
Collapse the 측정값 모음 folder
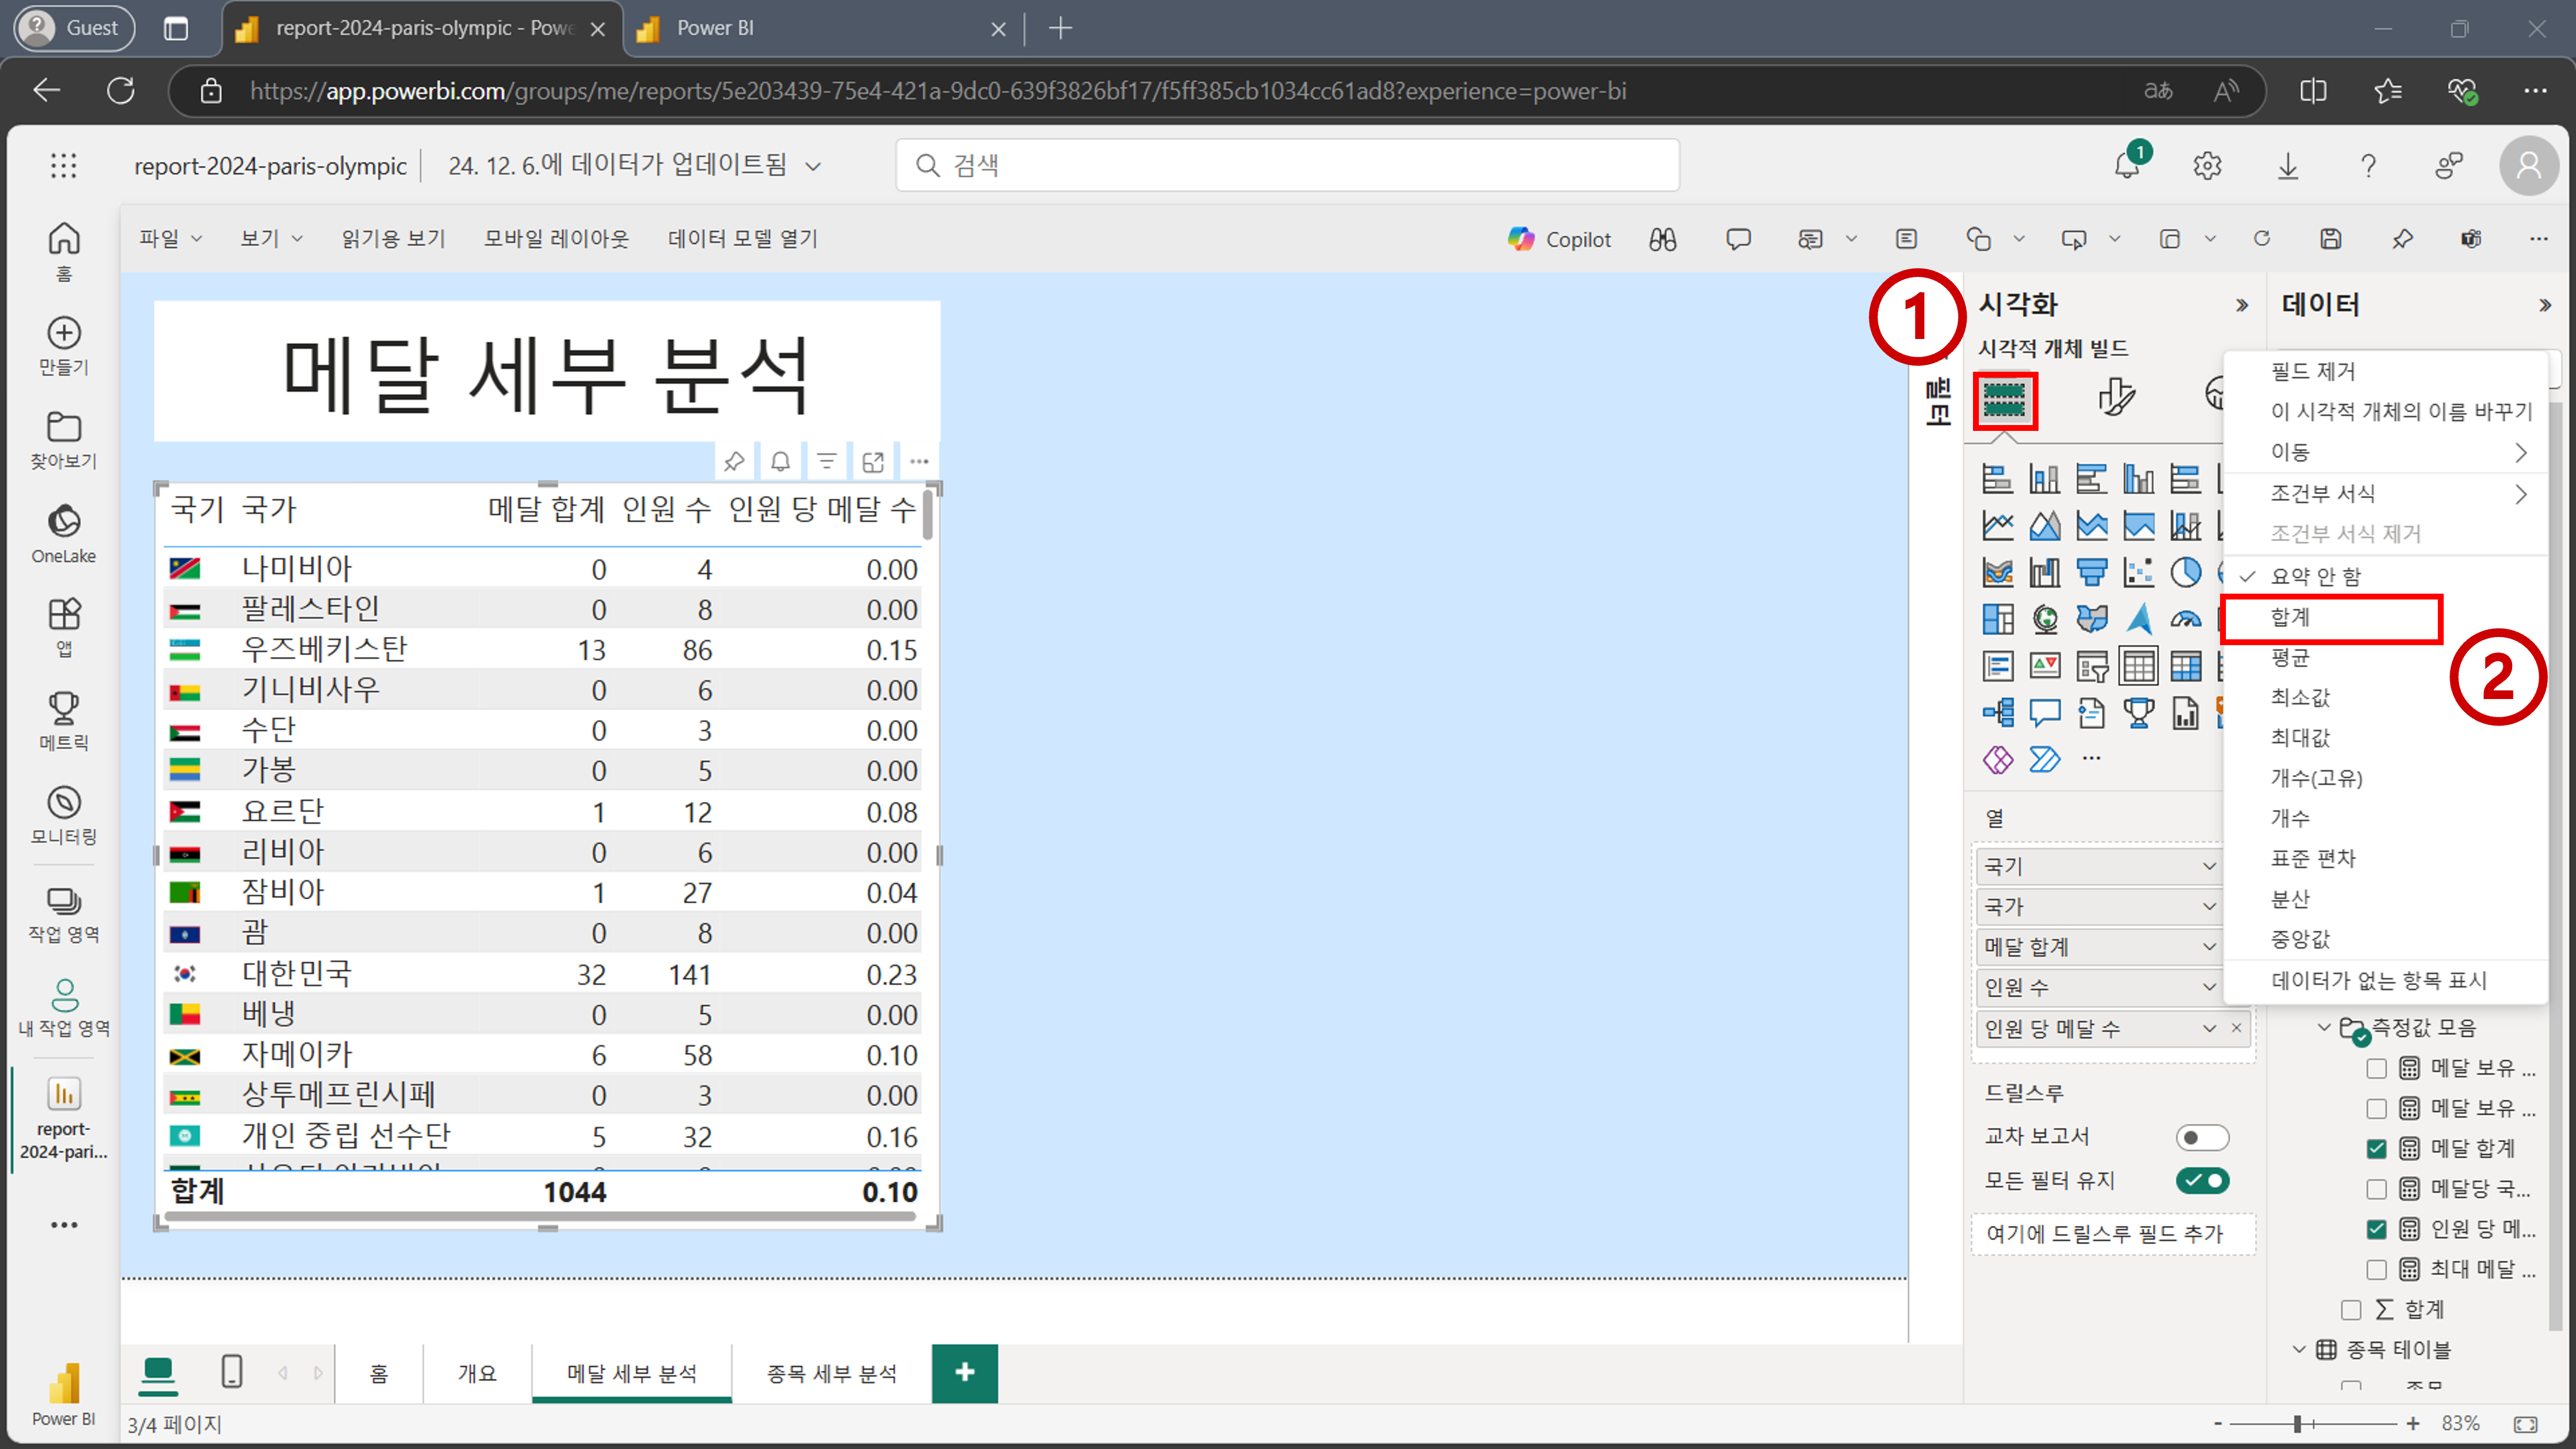point(2323,1027)
